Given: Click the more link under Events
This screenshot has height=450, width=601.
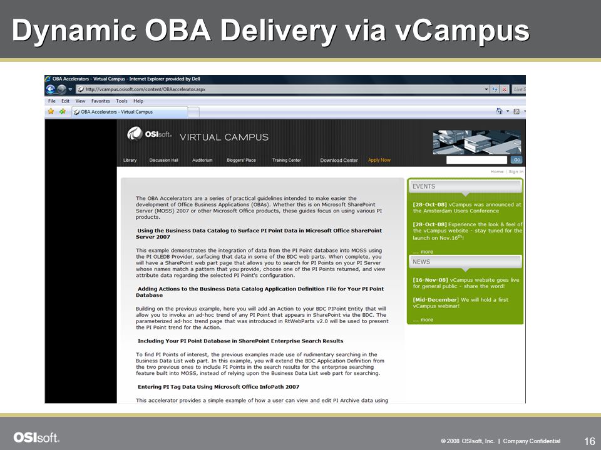Looking at the screenshot, I should click(x=423, y=251).
